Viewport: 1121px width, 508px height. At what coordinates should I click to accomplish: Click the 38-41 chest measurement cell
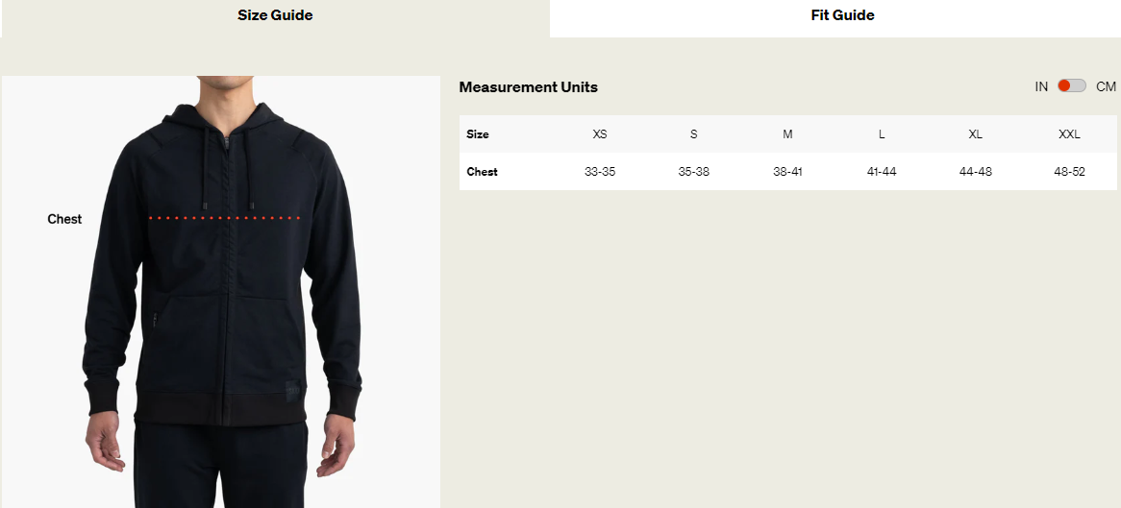(x=787, y=172)
